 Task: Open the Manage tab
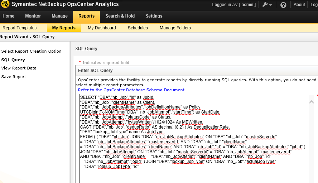click(x=59, y=16)
